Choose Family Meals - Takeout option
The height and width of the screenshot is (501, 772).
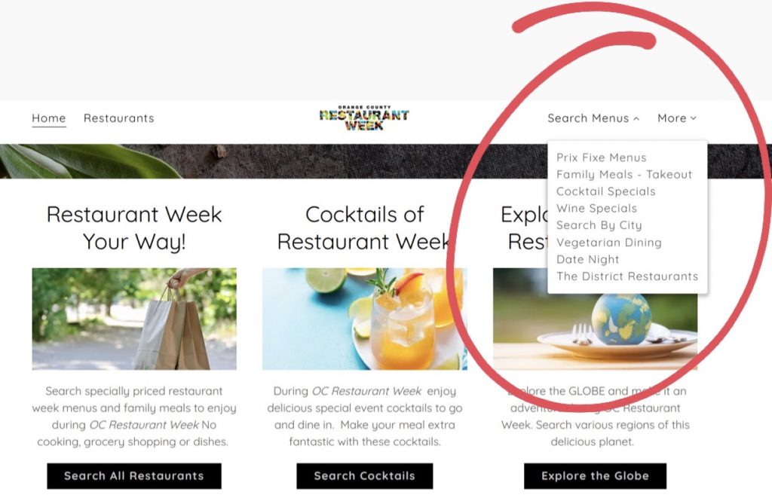(624, 174)
